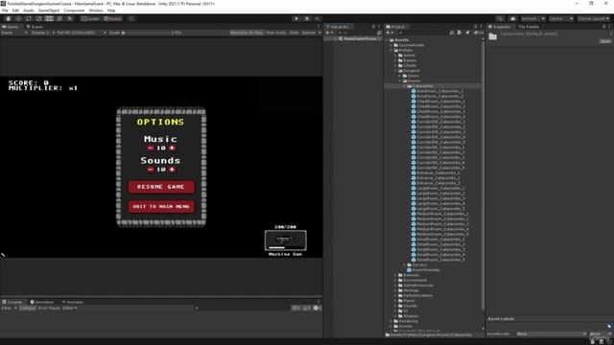Select the Hand tool in the toolbar

click(x=9, y=18)
